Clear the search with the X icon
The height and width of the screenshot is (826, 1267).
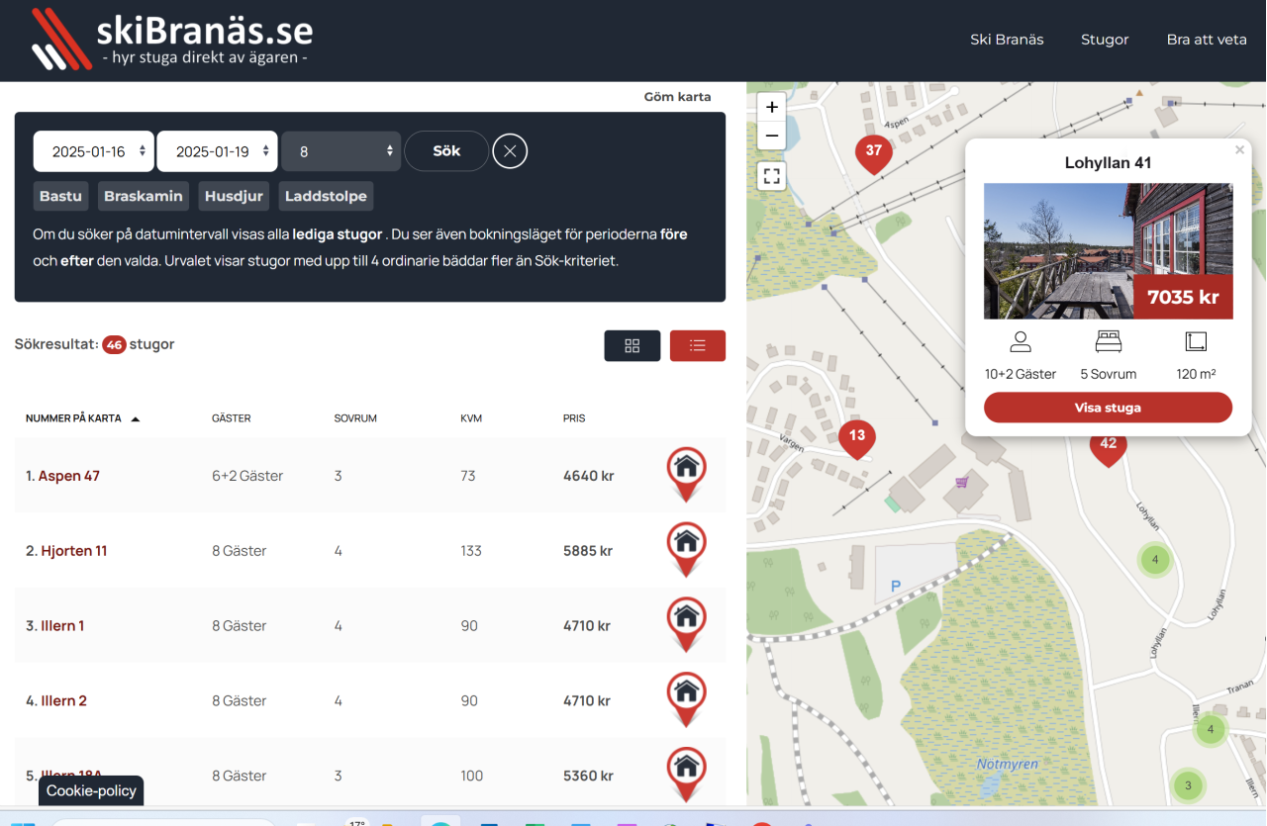pyautogui.click(x=510, y=151)
